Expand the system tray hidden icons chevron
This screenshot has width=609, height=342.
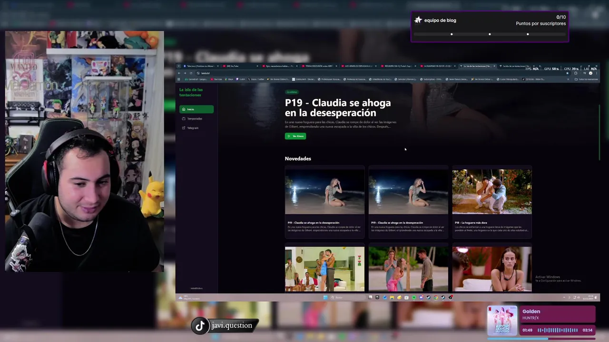564,298
